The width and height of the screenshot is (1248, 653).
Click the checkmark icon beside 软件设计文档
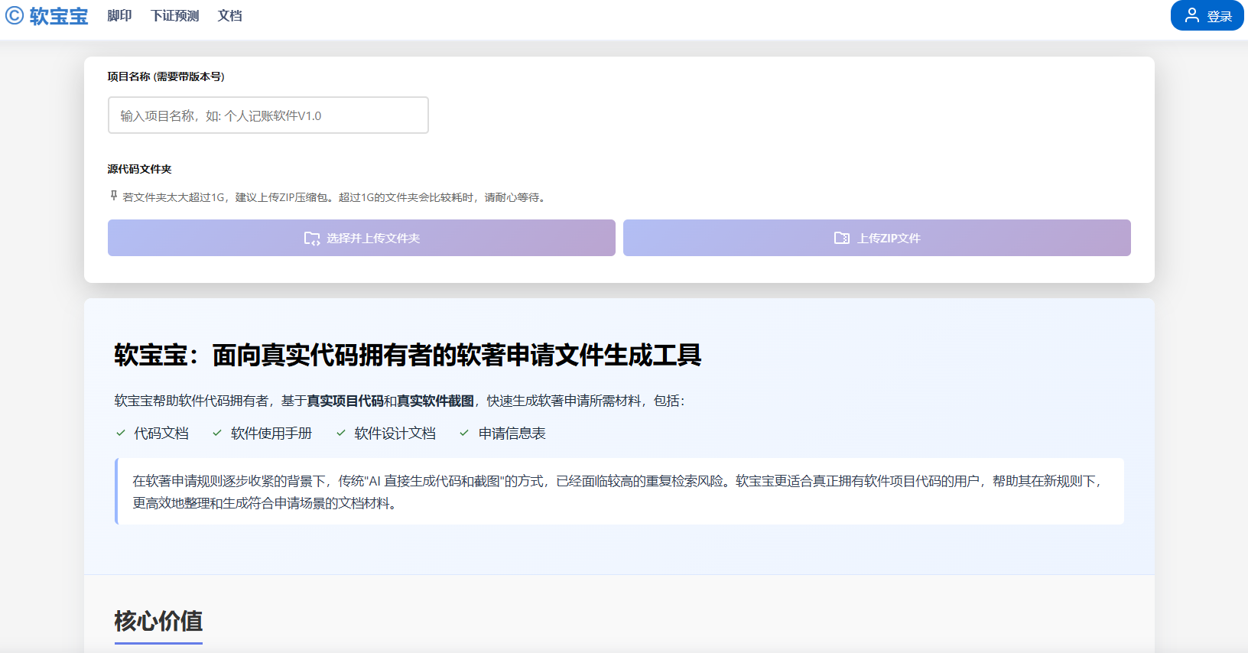click(x=341, y=433)
